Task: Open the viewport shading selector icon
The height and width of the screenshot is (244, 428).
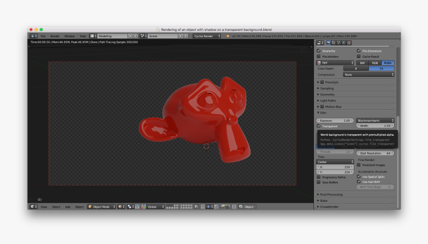Action: pyautogui.click(x=120, y=207)
